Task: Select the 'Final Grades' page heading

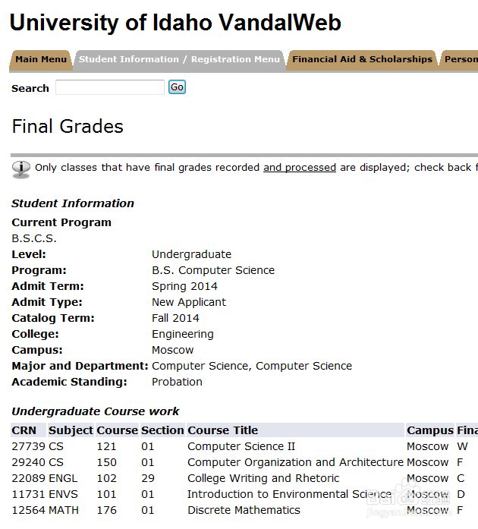Action: (x=68, y=127)
